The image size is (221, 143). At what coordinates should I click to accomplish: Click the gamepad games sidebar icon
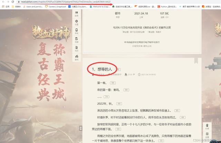click(x=77, y=58)
